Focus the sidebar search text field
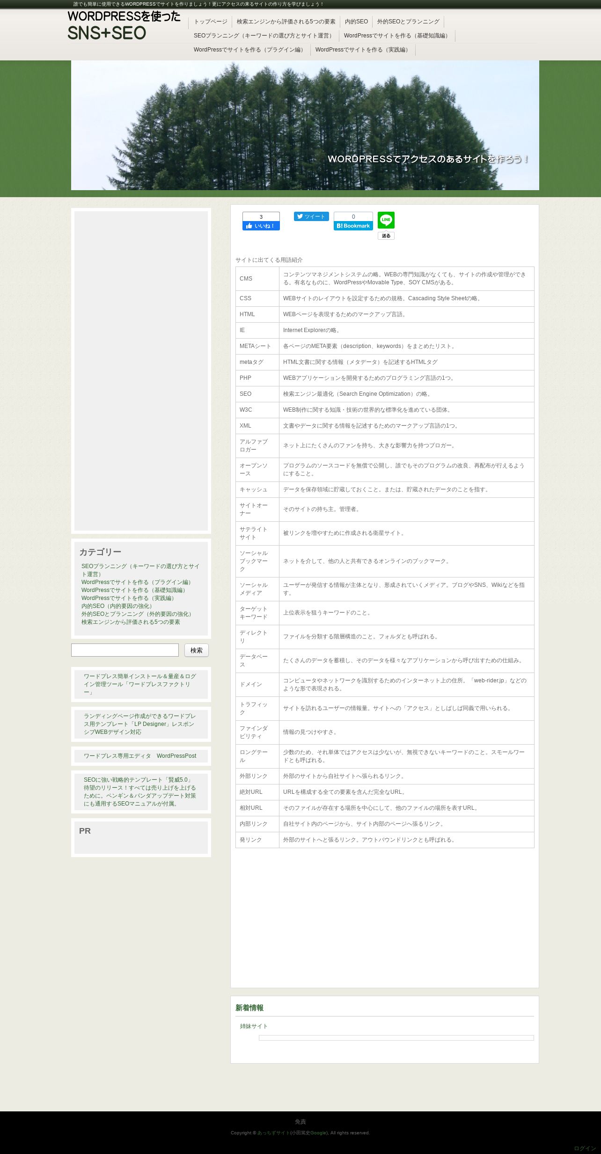This screenshot has height=1154, width=601. tap(125, 650)
